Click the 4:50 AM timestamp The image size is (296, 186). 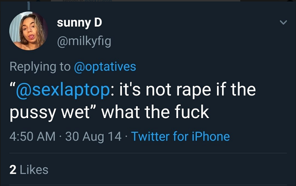click(x=33, y=136)
